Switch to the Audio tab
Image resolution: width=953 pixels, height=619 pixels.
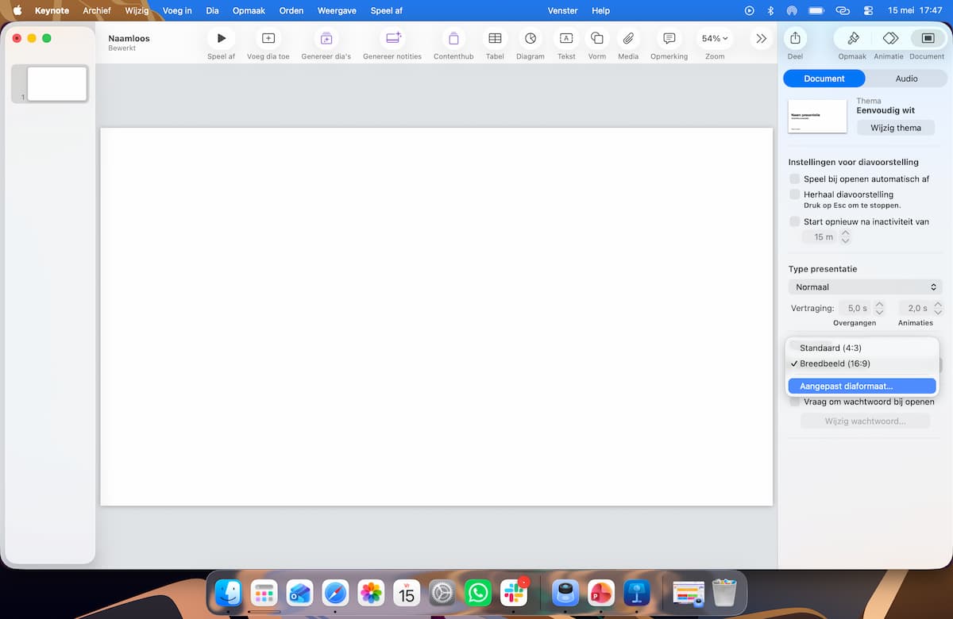click(x=906, y=79)
